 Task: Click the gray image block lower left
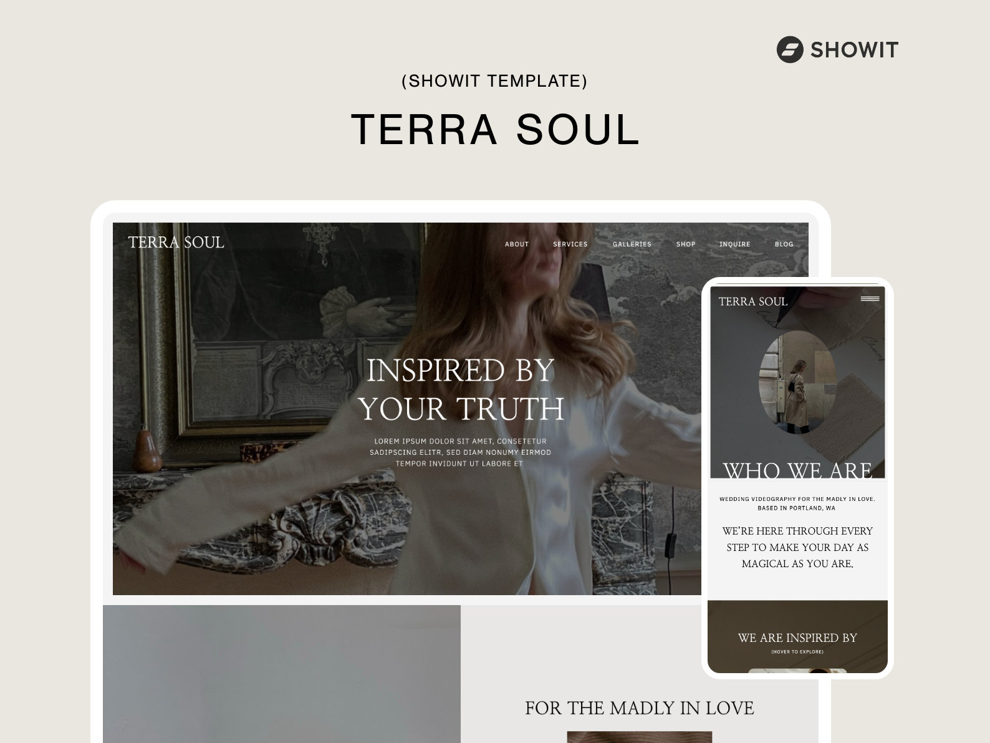point(282,674)
